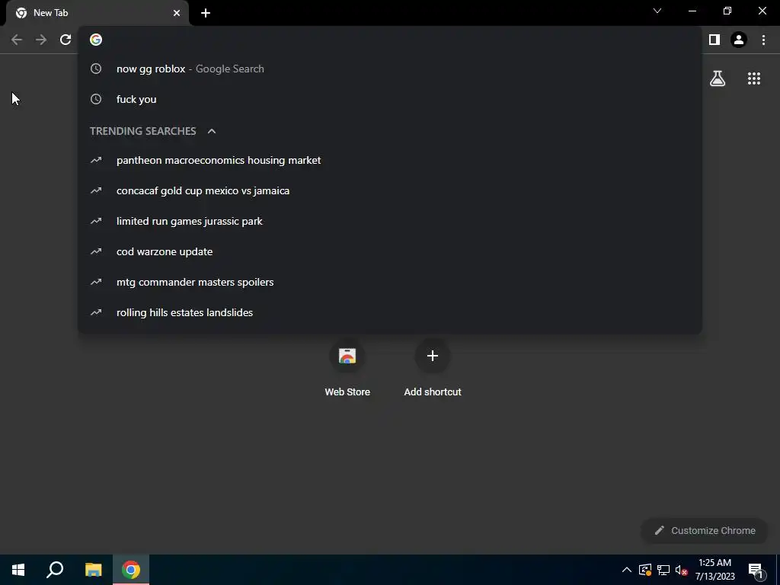Choose 'mtg commander masters spoilers' suggestion
Viewport: 780px width, 585px height.
(390, 282)
